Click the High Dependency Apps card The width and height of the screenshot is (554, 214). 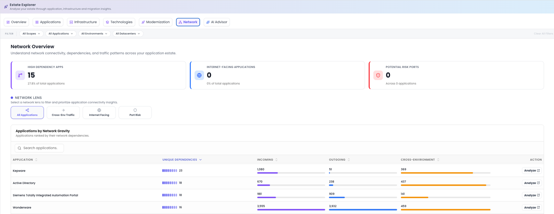tap(98, 75)
